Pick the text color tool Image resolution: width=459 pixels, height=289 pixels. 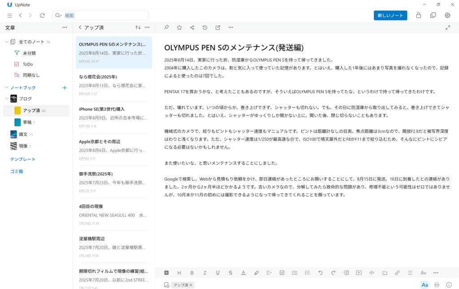[243, 272]
